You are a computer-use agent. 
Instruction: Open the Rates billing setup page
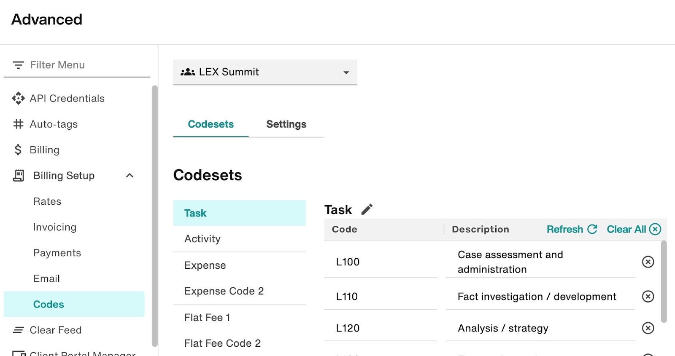tap(47, 201)
